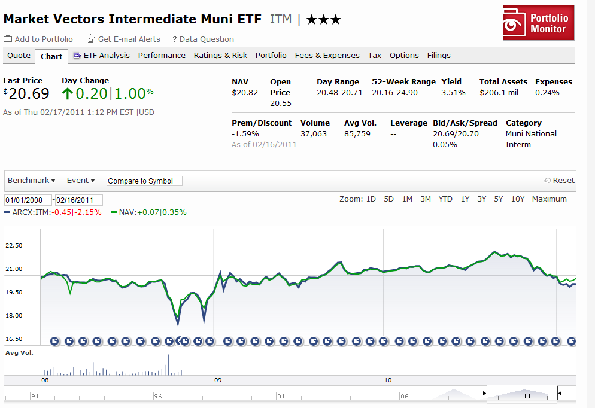The height and width of the screenshot is (408, 595).
Task: Click the first event marker on the chart
Action: tap(55, 341)
